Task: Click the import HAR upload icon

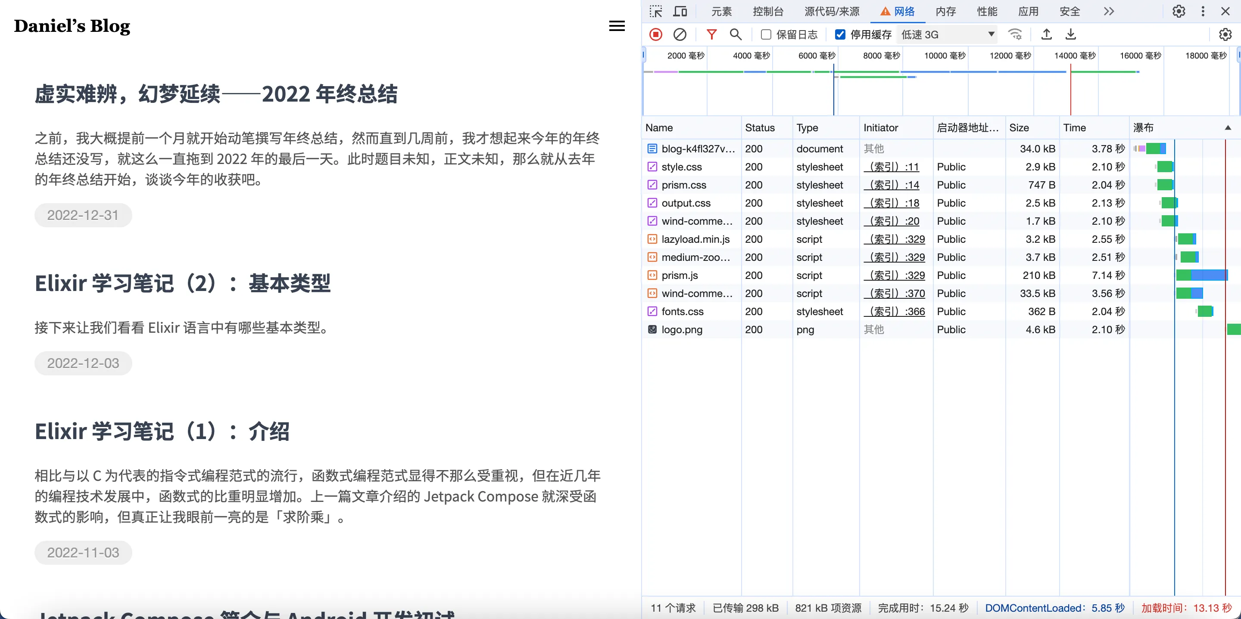Action: 1046,34
